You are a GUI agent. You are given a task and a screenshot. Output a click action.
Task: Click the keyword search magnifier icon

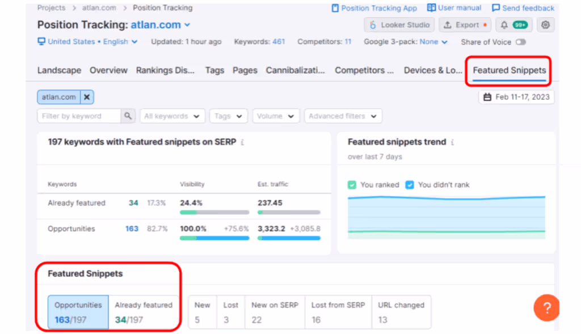pyautogui.click(x=128, y=116)
